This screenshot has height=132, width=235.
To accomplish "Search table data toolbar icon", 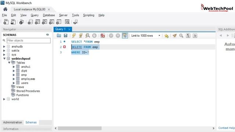I will (x=67, y=22).
